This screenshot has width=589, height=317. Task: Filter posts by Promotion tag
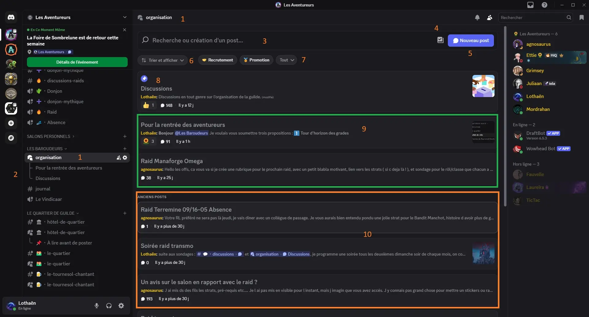point(256,60)
